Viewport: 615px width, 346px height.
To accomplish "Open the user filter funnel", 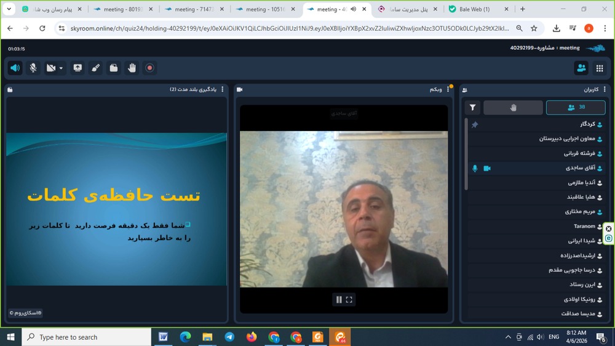I will pos(472,107).
